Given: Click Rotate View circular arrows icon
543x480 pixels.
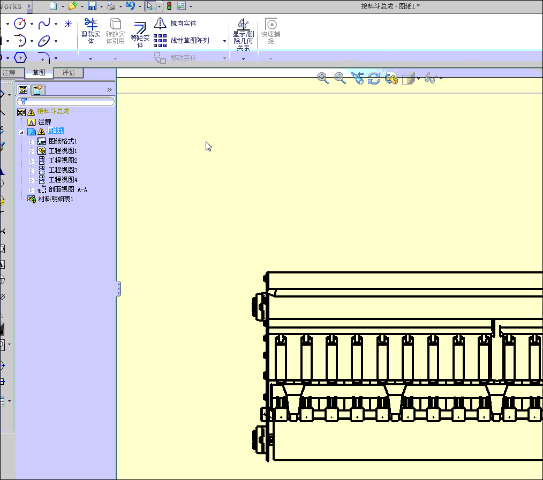Looking at the screenshot, I should [374, 78].
